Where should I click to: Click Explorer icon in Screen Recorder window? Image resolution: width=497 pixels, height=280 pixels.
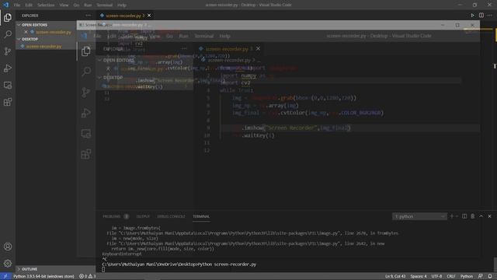click(86, 51)
